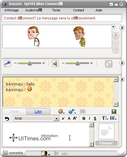127x157 pixels.
Task: Increase font size with A+ icon
Action: (x=75, y=118)
